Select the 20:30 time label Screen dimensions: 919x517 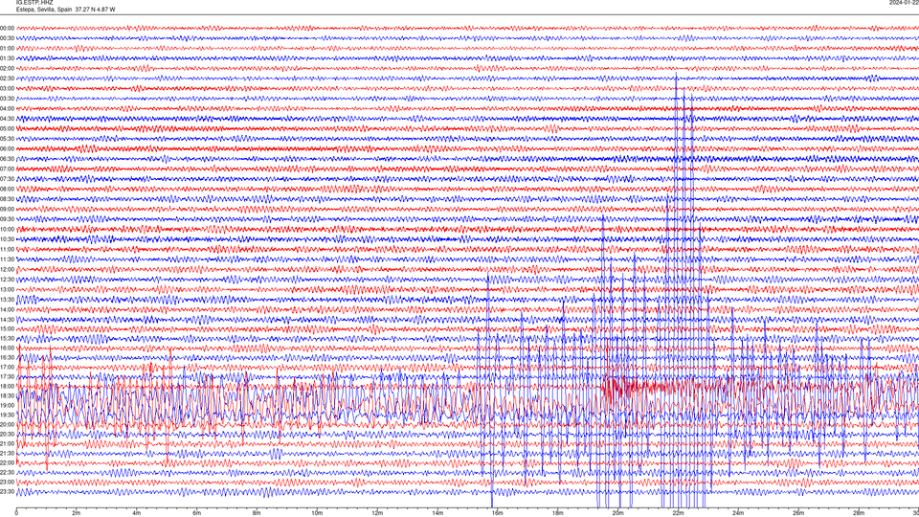[7, 435]
